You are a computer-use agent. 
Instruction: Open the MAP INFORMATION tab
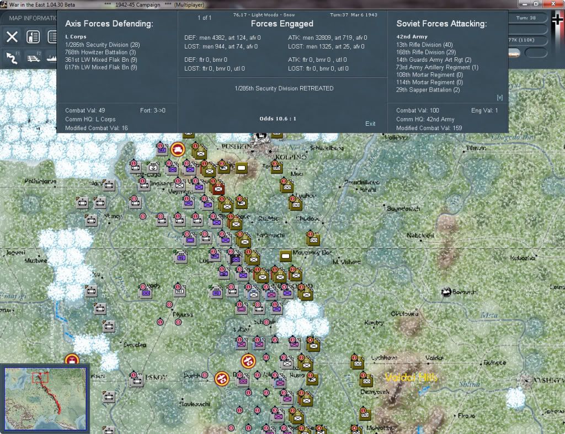33,18
